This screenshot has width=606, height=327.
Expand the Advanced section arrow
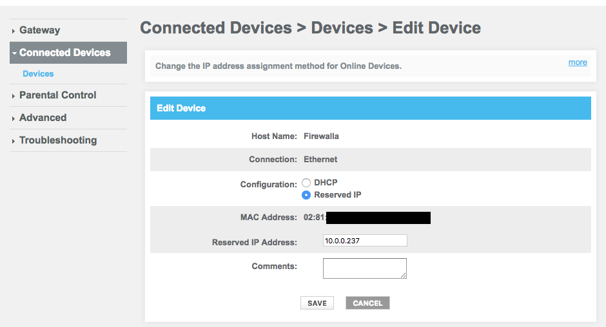click(x=14, y=118)
